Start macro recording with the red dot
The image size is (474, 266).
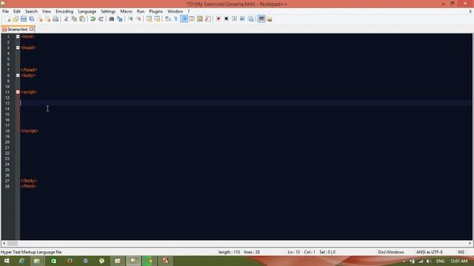coord(218,19)
